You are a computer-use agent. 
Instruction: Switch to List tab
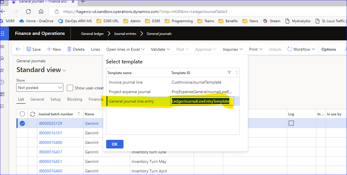click(x=21, y=99)
